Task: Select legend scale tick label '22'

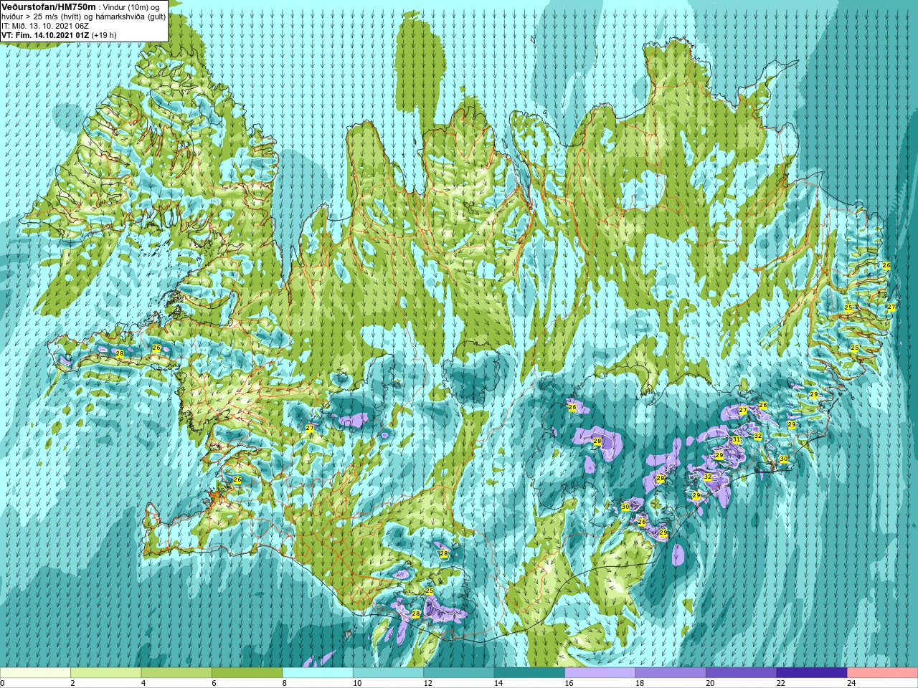Action: tap(781, 683)
